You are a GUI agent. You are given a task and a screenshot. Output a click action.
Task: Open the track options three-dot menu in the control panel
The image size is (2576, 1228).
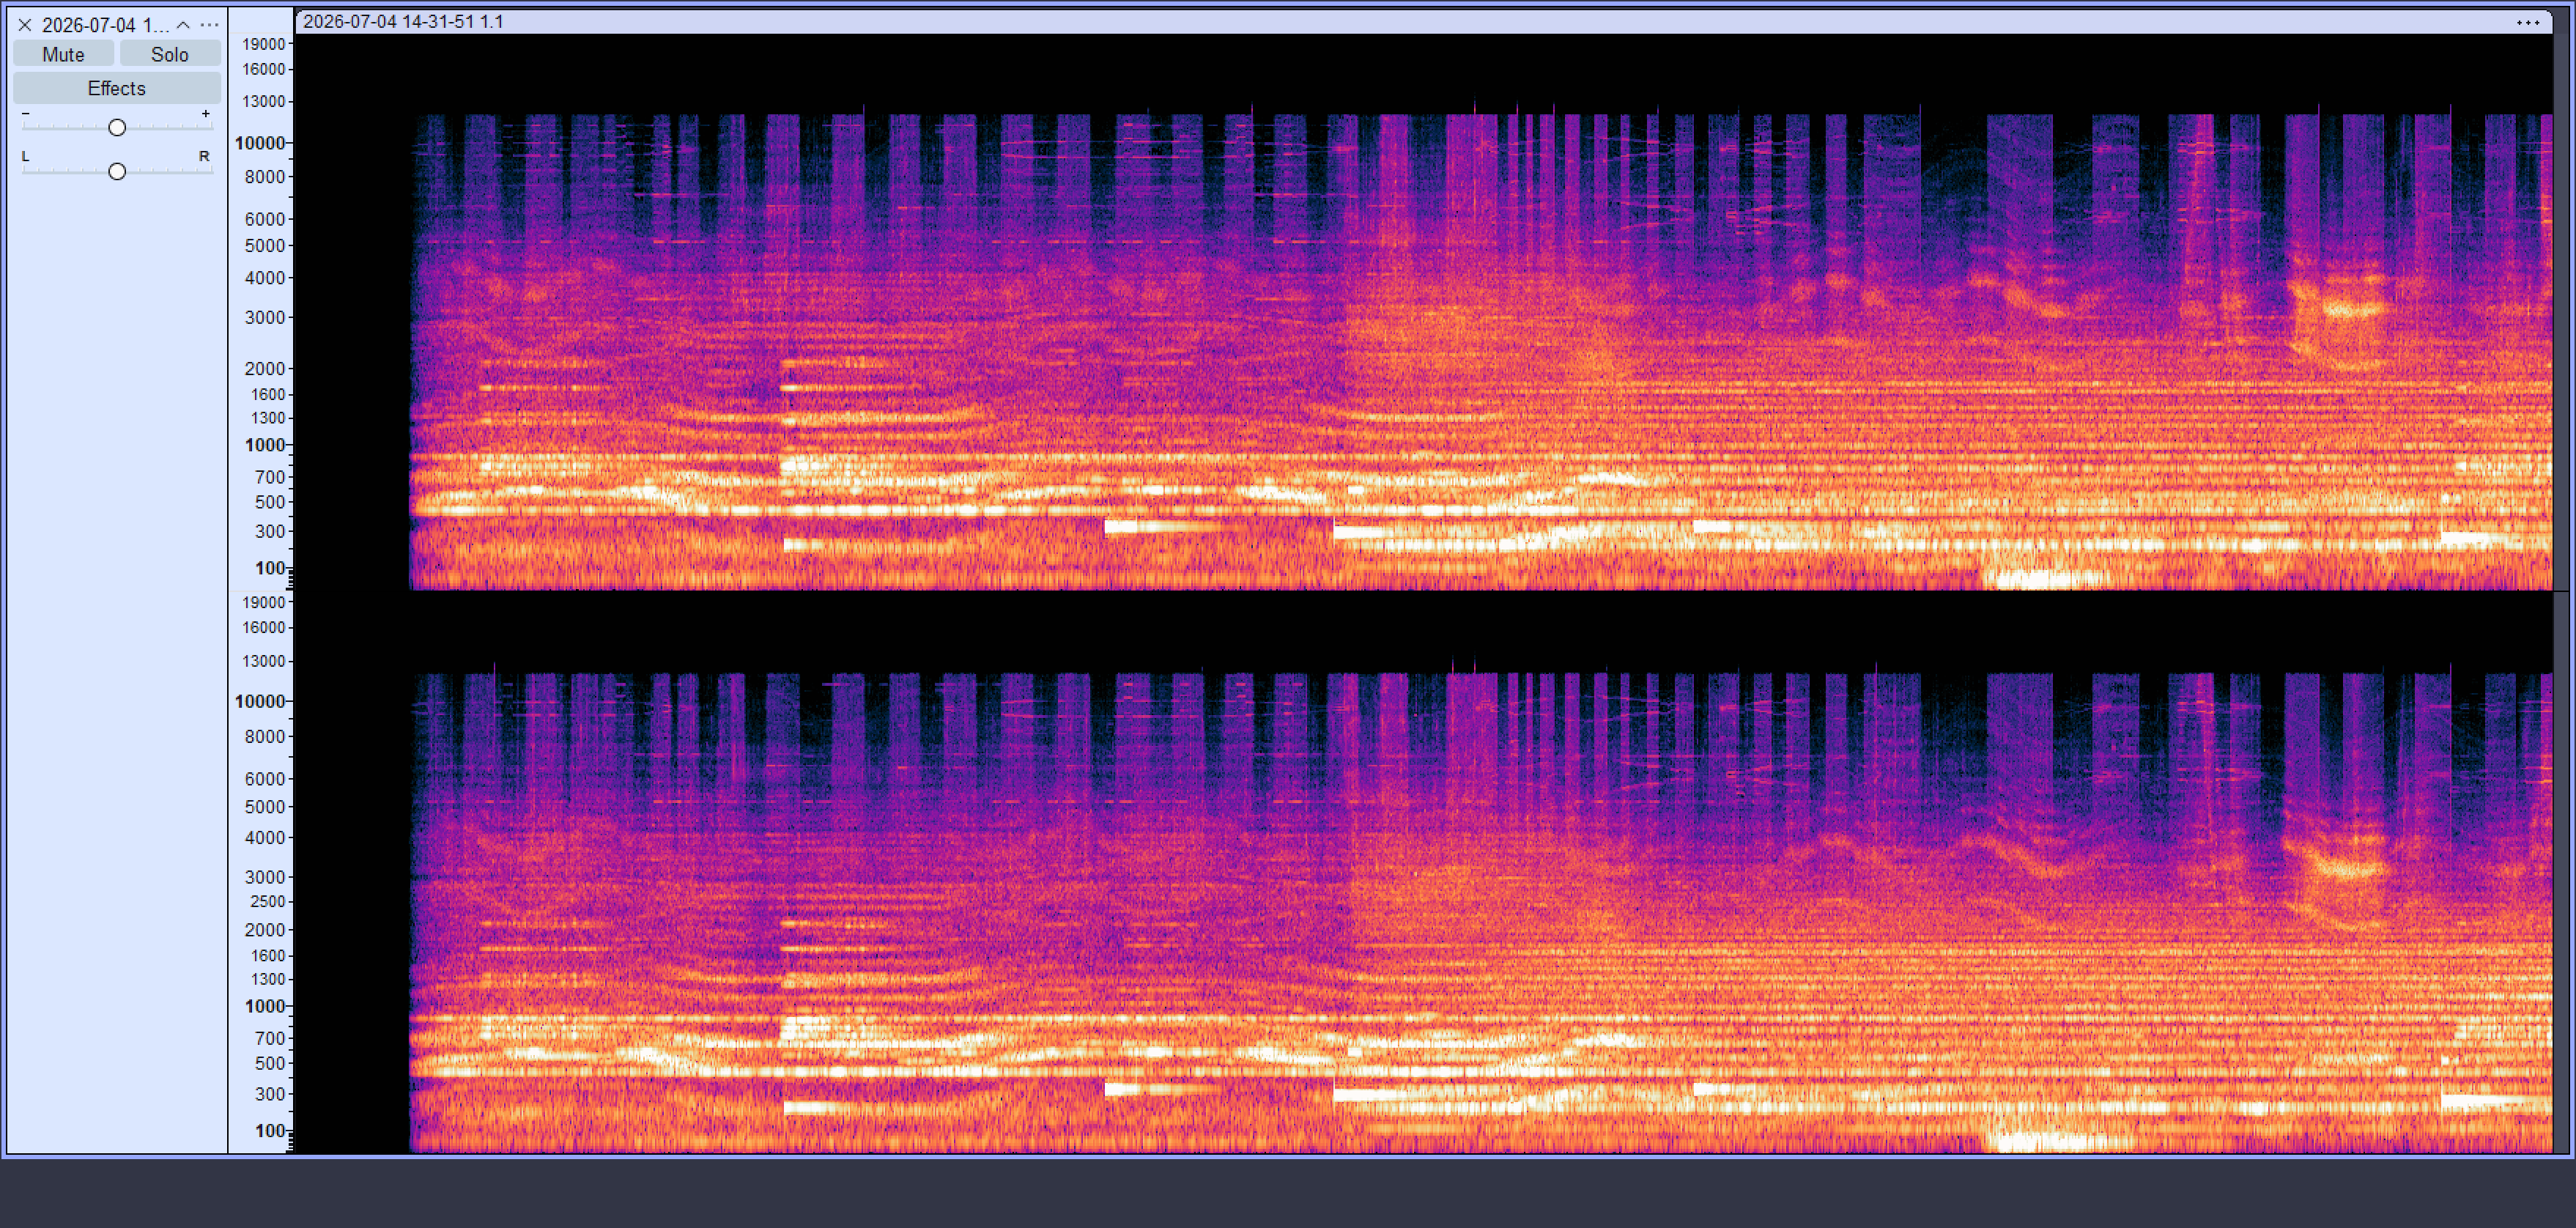209,25
